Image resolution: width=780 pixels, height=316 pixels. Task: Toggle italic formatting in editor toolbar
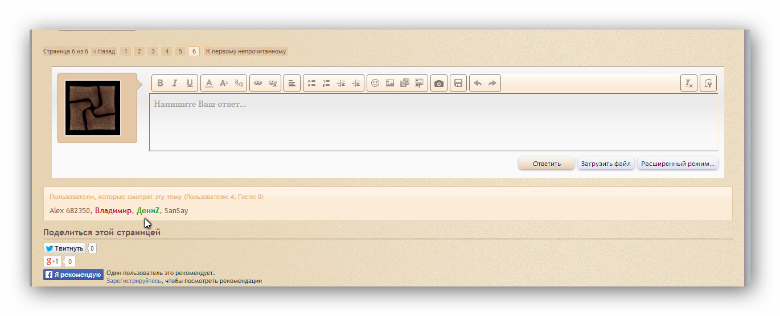[175, 83]
